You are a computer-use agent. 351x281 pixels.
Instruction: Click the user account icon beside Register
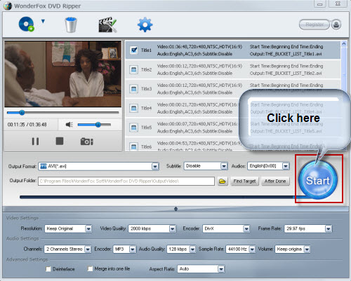tap(336, 25)
